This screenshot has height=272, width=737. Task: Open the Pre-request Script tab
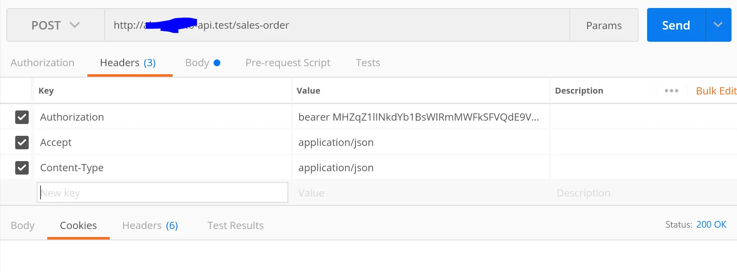(x=288, y=63)
